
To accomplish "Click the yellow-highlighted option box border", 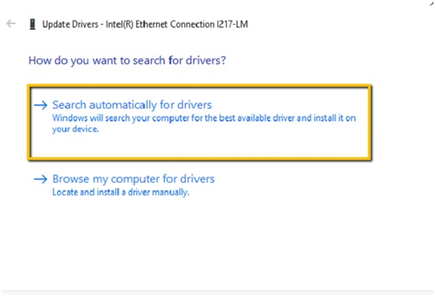I will (199, 86).
